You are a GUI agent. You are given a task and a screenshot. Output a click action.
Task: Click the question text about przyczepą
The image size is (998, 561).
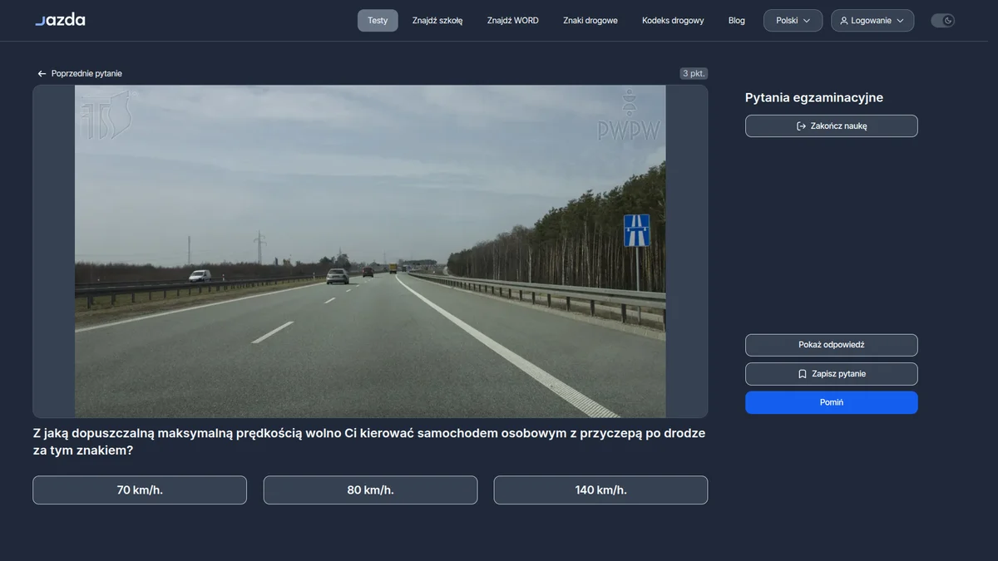[x=369, y=442]
